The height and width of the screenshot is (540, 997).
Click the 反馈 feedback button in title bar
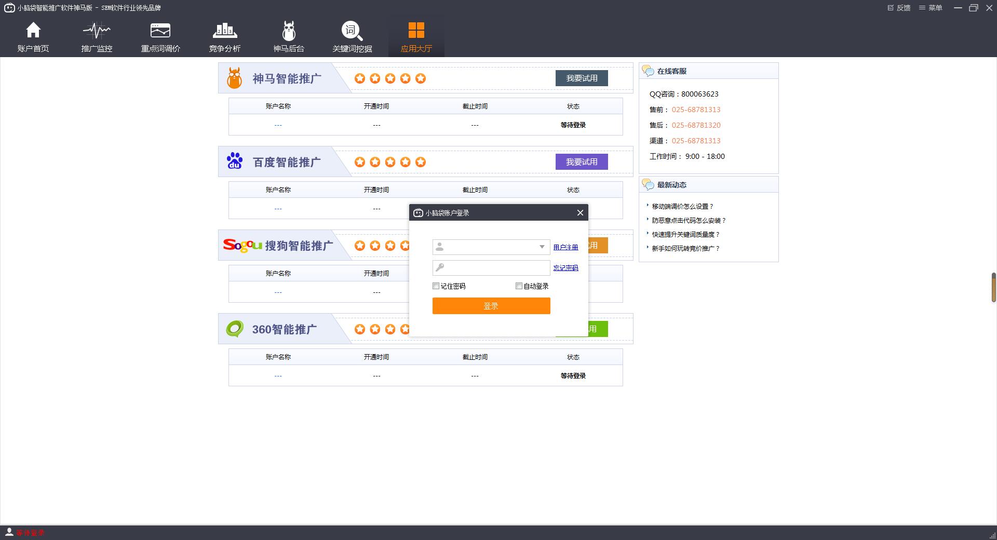899,8
